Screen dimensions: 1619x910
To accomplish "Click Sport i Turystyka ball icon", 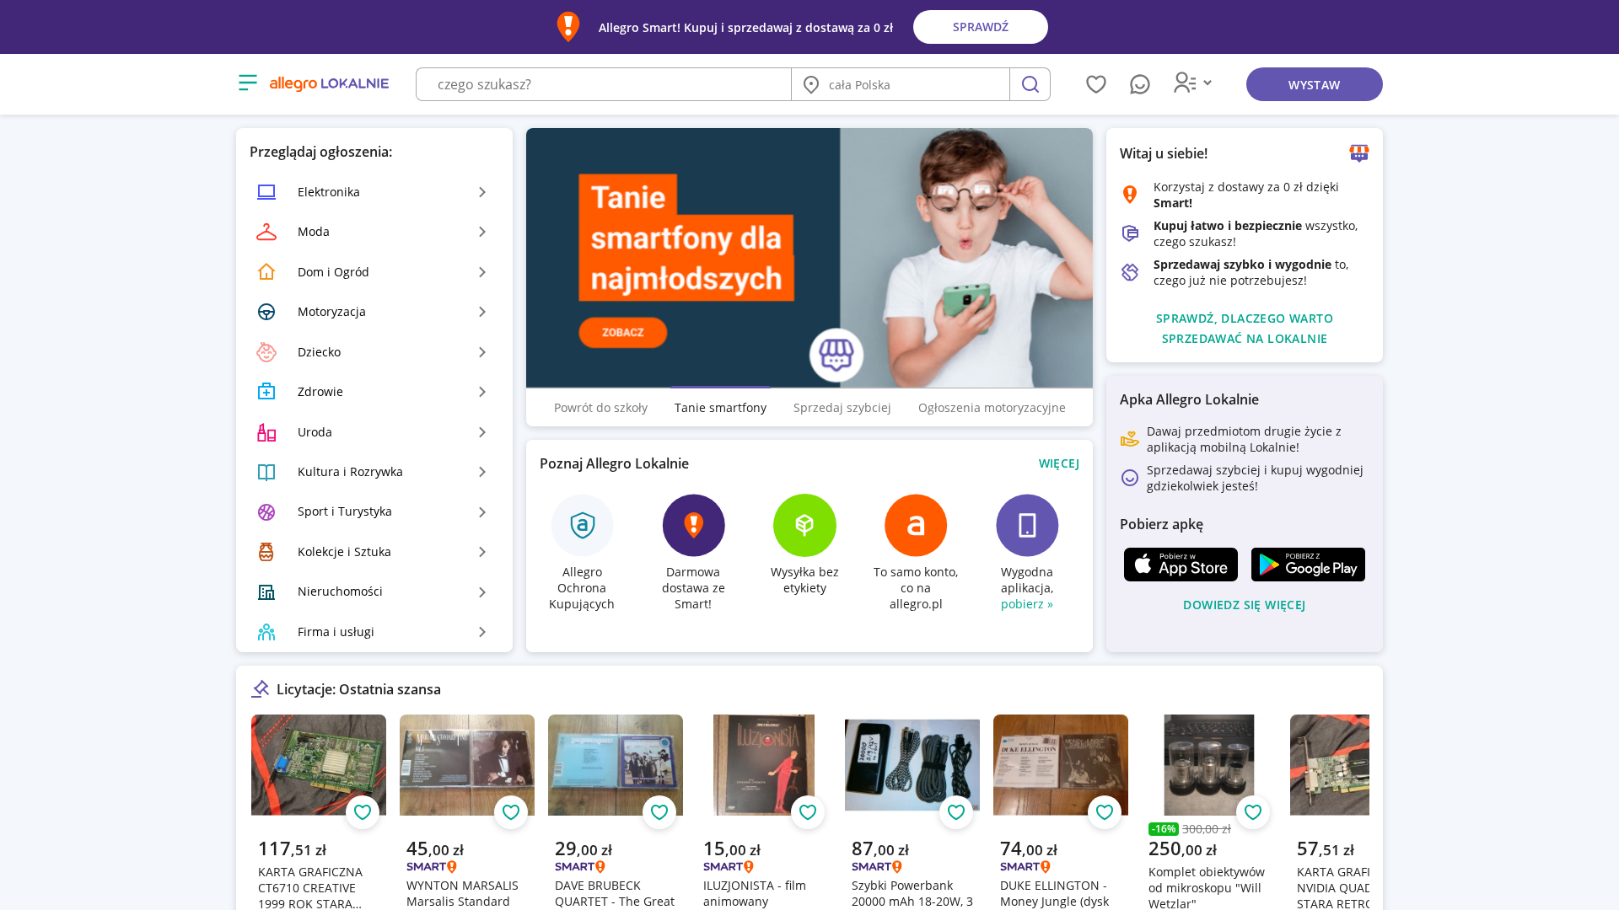I will coord(266,512).
